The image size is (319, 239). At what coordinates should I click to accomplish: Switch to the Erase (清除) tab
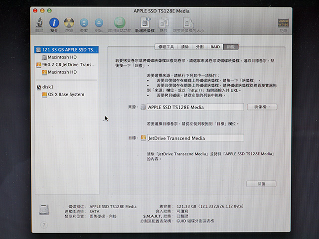[x=185, y=47]
